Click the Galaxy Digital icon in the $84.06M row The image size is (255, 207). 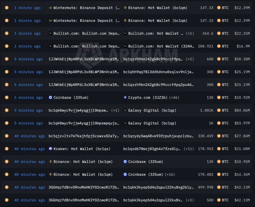click(x=125, y=110)
